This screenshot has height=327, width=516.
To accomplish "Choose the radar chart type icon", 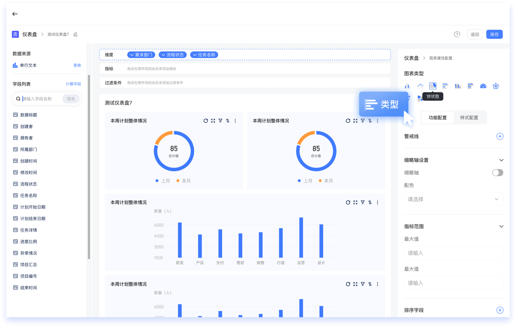I will pyautogui.click(x=496, y=86).
